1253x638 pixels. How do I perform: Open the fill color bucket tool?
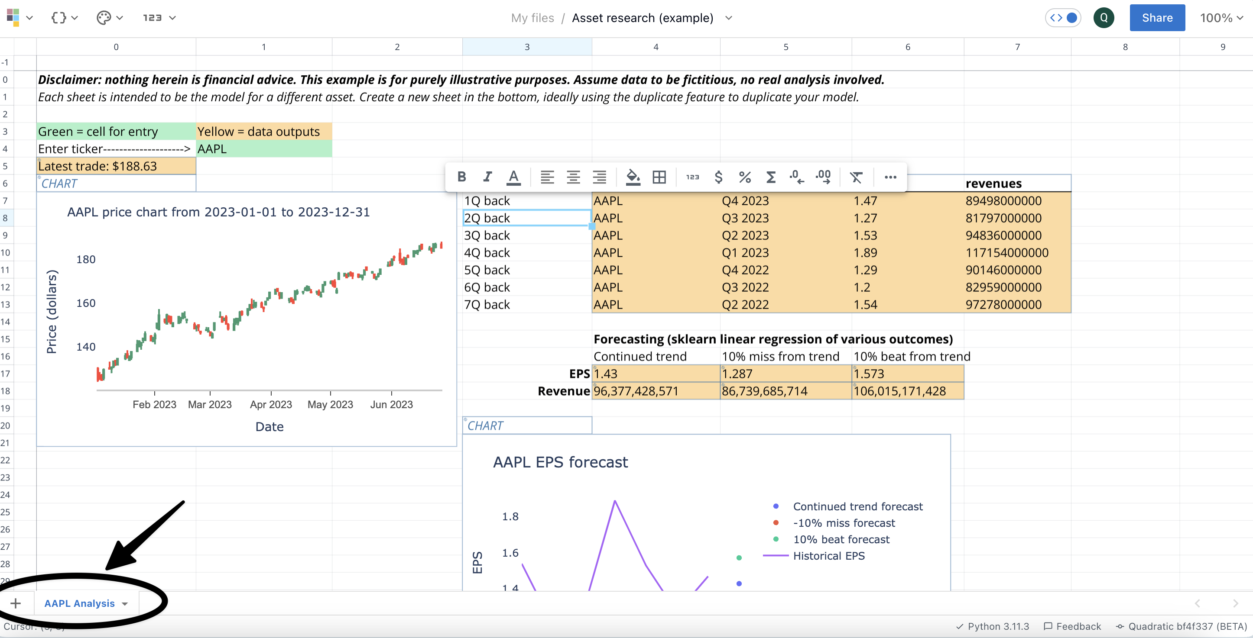[632, 177]
